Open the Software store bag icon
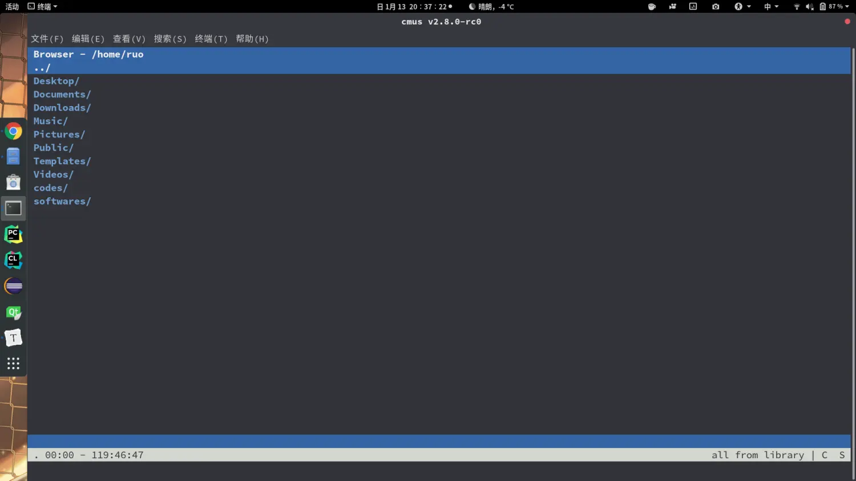The height and width of the screenshot is (481, 856). 13,182
